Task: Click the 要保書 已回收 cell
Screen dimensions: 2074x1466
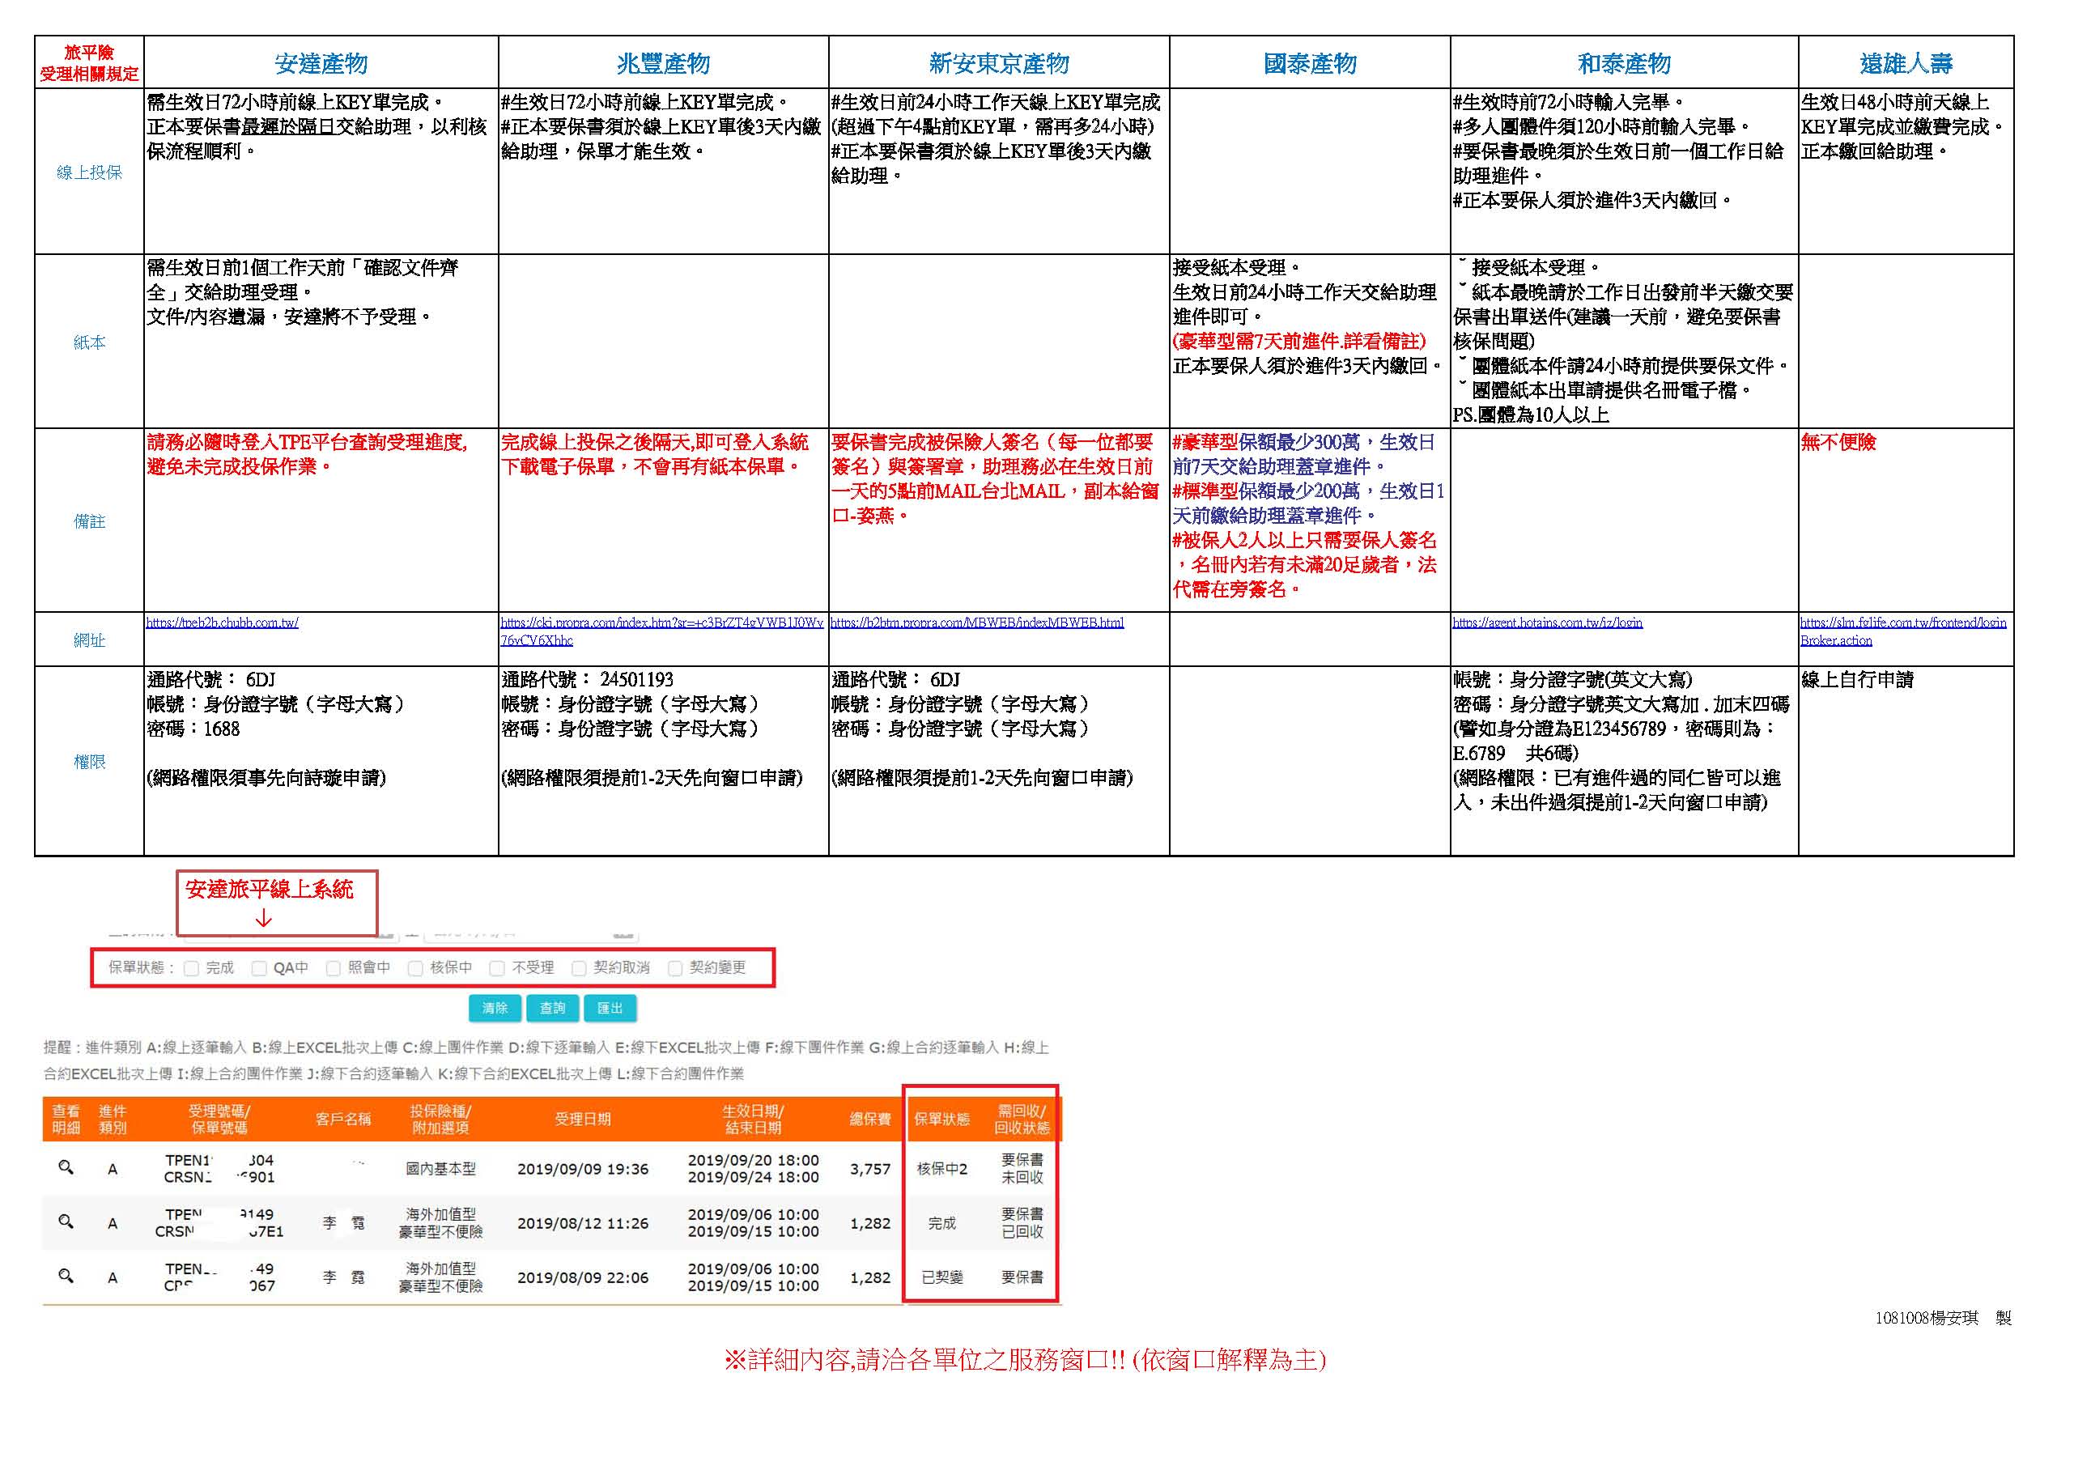Action: point(1022,1223)
